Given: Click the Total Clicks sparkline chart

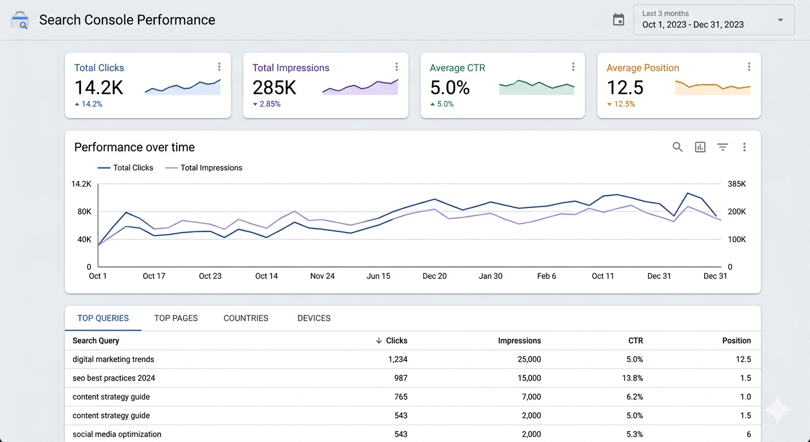Looking at the screenshot, I should [x=182, y=87].
